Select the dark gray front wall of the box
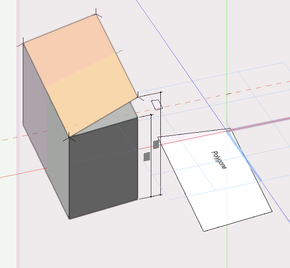The height and width of the screenshot is (268, 290). pos(104,167)
